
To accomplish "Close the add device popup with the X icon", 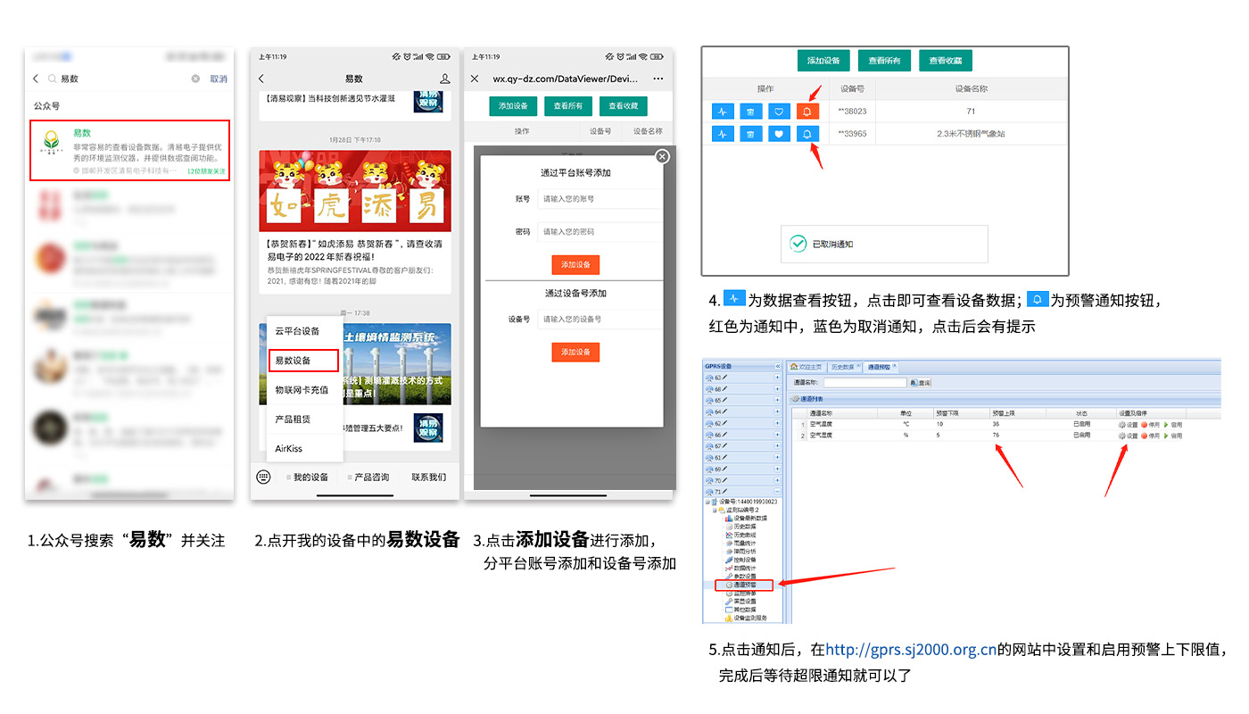I will pos(662,157).
